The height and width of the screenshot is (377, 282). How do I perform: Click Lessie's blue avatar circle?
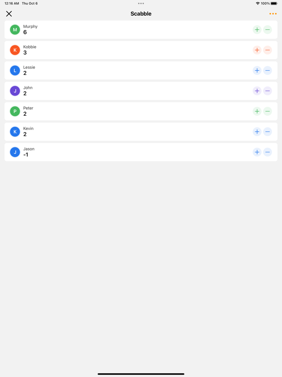[x=15, y=70]
